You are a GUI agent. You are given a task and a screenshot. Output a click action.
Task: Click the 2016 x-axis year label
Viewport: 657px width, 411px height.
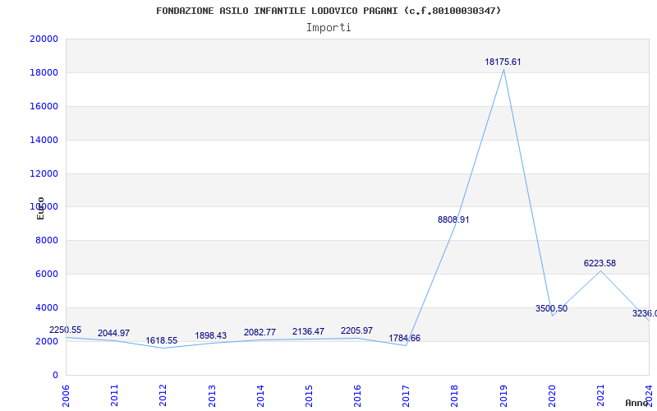pos(357,395)
